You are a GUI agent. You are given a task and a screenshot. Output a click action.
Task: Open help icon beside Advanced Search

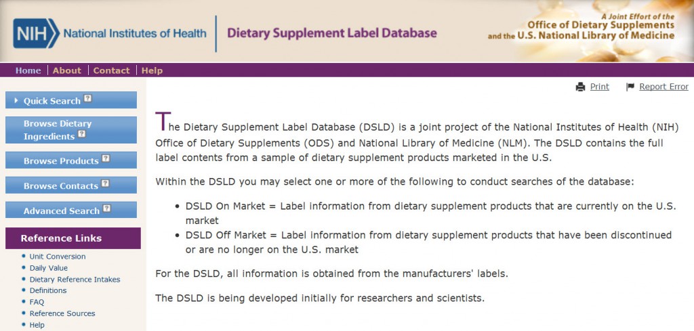[x=106, y=208]
